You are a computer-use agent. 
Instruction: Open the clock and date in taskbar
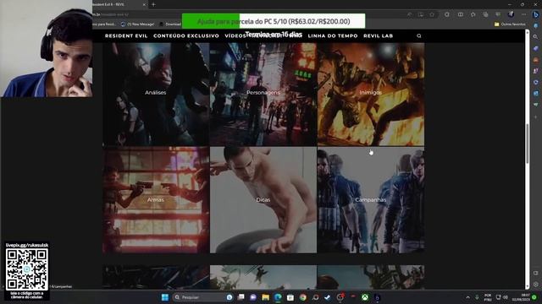pyautogui.click(x=521, y=297)
